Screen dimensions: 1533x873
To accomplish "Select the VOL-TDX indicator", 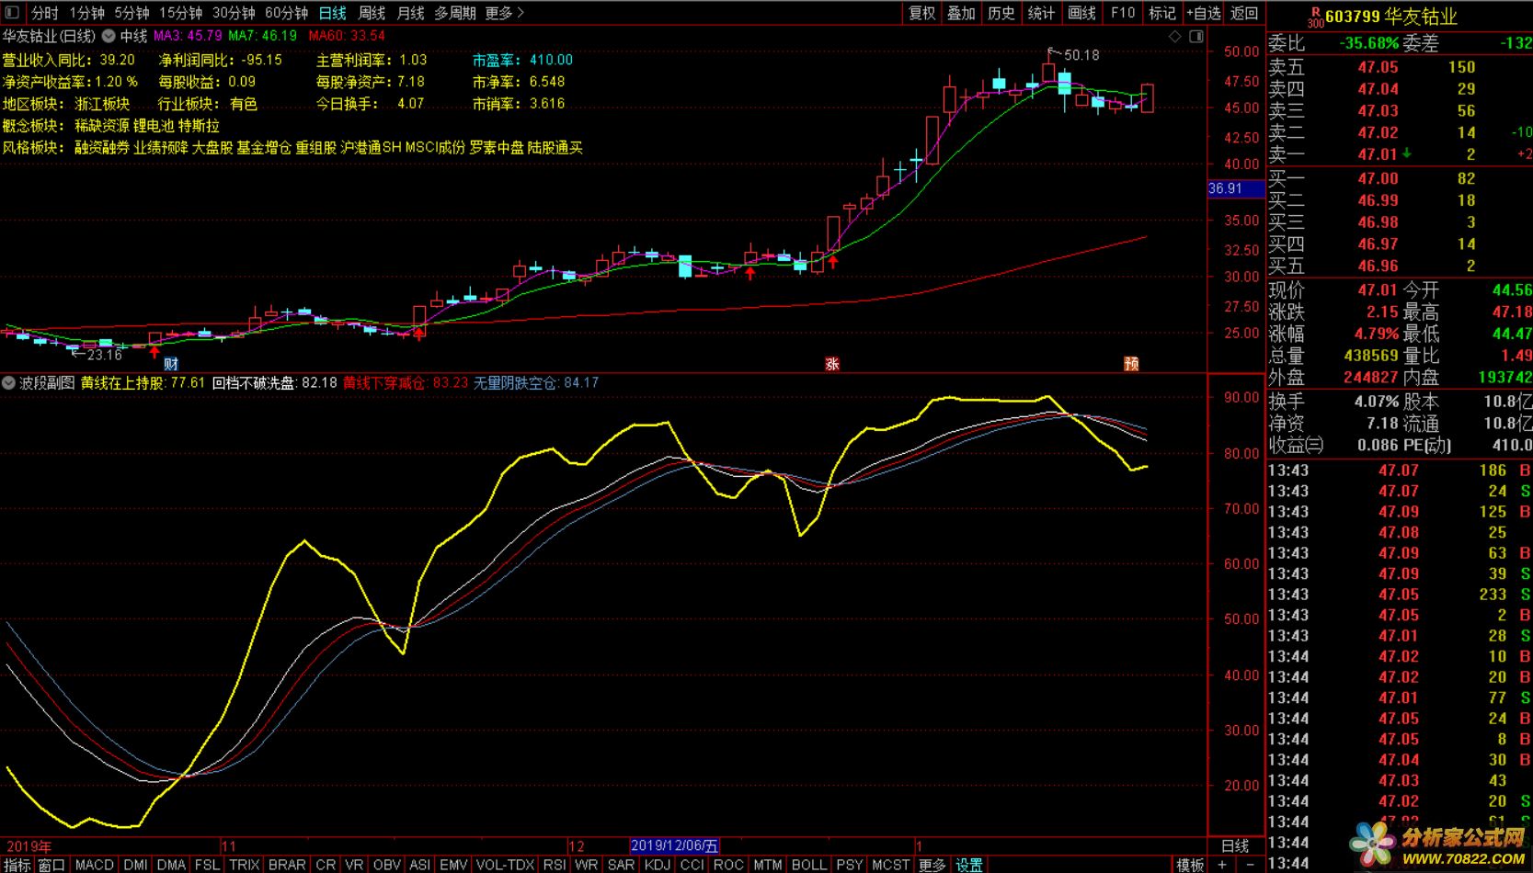I will pos(505,865).
